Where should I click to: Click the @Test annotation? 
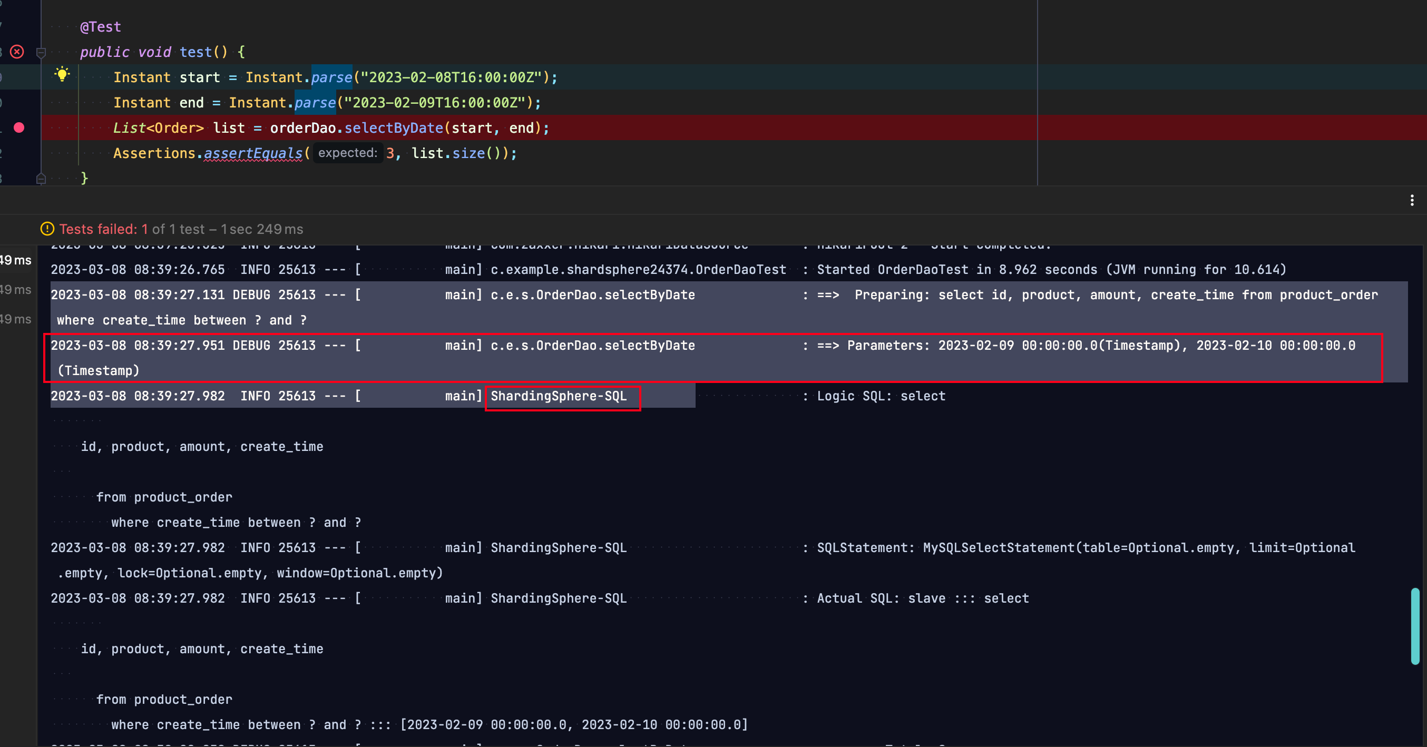coord(101,26)
